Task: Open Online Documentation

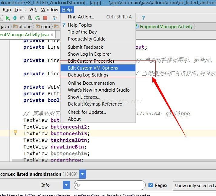Action: (x=98, y=83)
